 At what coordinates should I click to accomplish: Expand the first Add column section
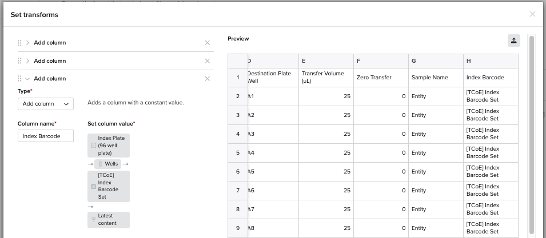coord(27,43)
